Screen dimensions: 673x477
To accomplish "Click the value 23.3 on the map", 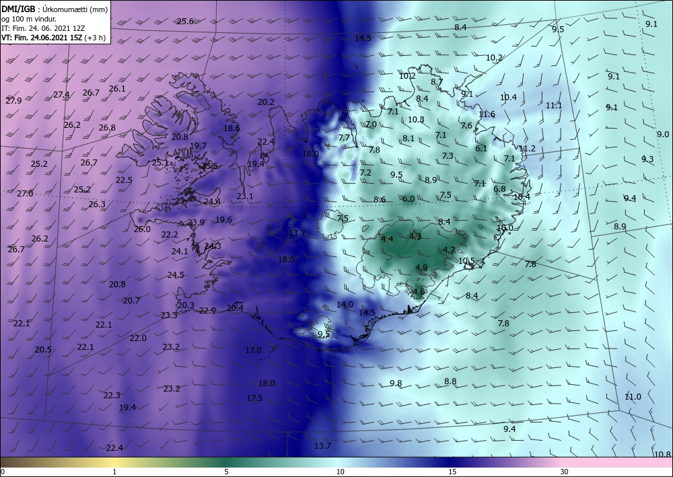I will tap(169, 316).
